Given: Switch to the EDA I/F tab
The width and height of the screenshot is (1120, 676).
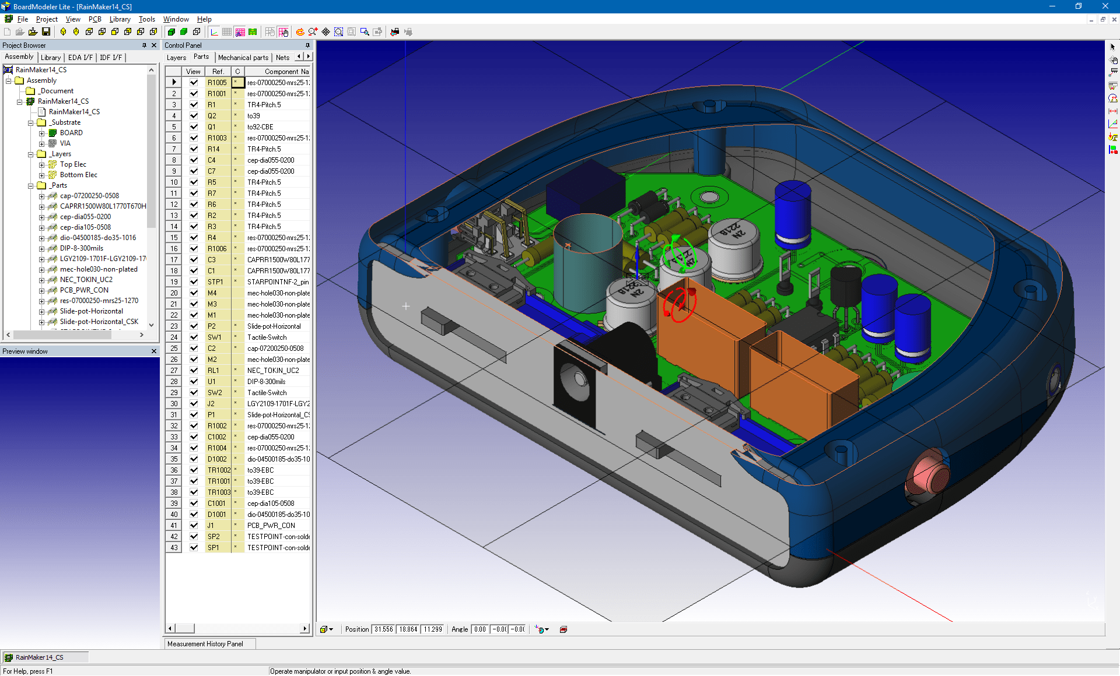Looking at the screenshot, I should click(80, 57).
